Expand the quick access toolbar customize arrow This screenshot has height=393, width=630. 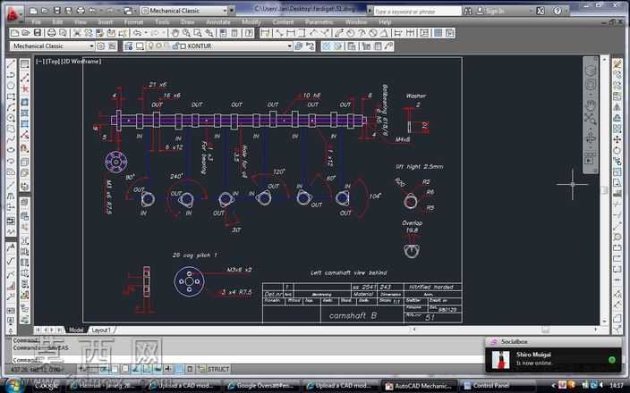[x=232, y=11]
